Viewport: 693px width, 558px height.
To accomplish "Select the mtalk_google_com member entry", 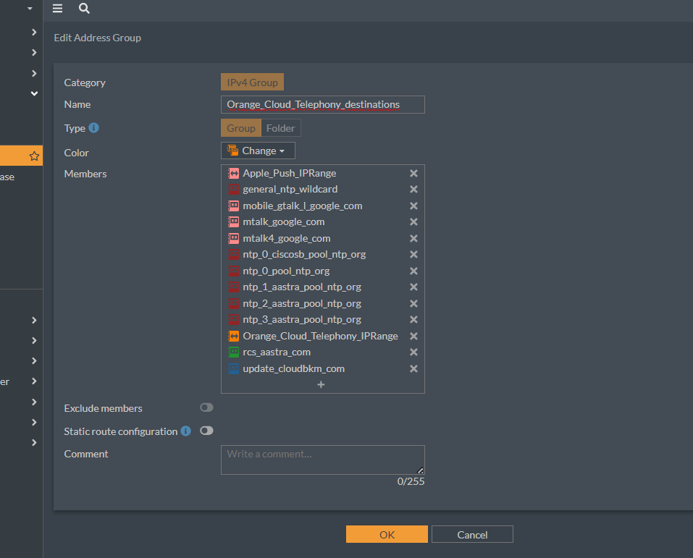I will [x=323, y=221].
